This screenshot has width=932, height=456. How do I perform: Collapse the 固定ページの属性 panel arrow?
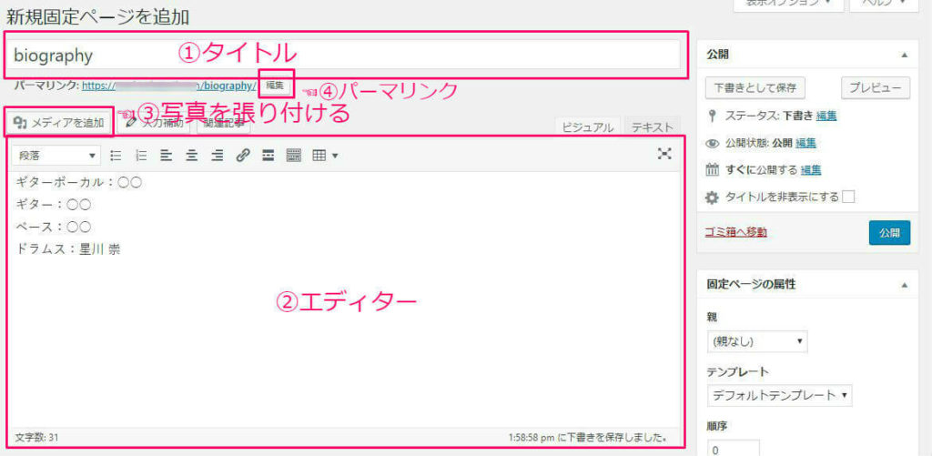(x=904, y=285)
